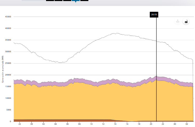This screenshot has height=127, width=195.
Task: Click the 20000 value on y-axis
Action: click(8, 75)
